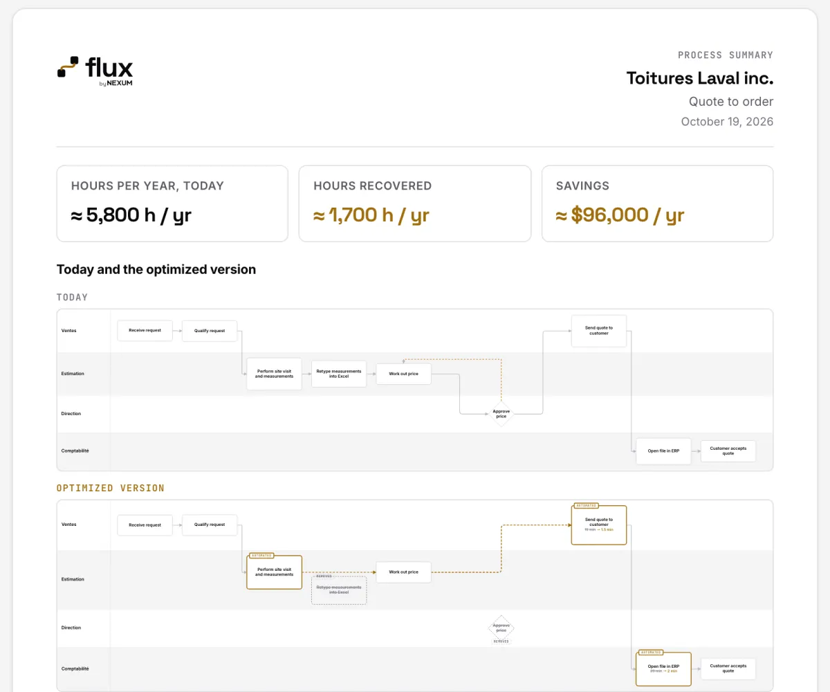Select automated 'Send quote to customer' node
This screenshot has width=830, height=692.
[x=598, y=525]
